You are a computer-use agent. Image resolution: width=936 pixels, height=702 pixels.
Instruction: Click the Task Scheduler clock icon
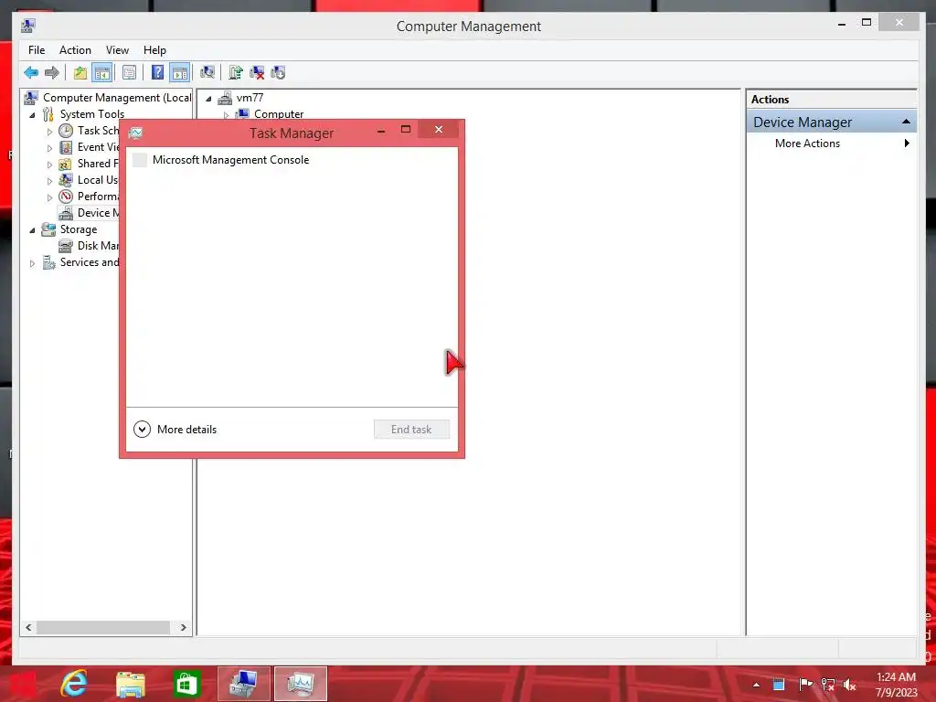[66, 131]
